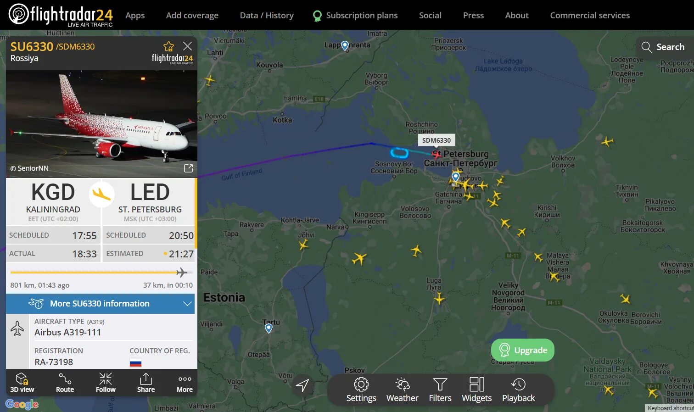Go to Subscription plans
Viewport: 694px width, 412px height.
(x=355, y=16)
